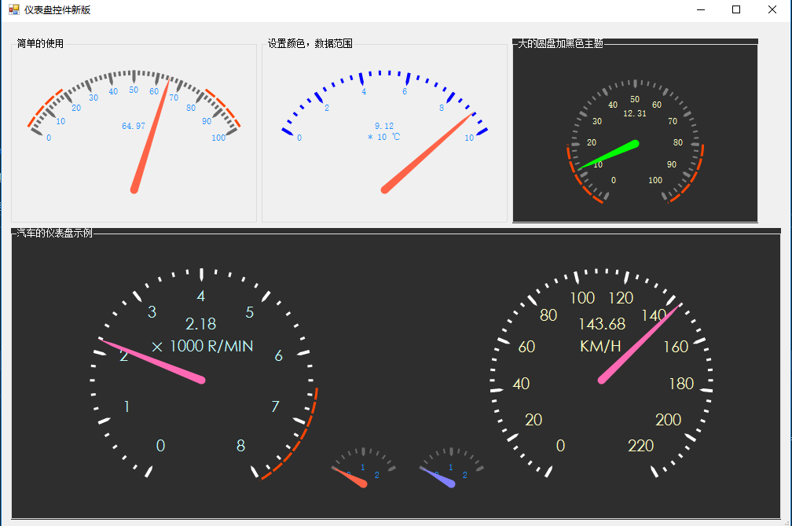The height and width of the screenshot is (526, 792).
Task: Click the 143.68 speed reading
Action: 602,324
